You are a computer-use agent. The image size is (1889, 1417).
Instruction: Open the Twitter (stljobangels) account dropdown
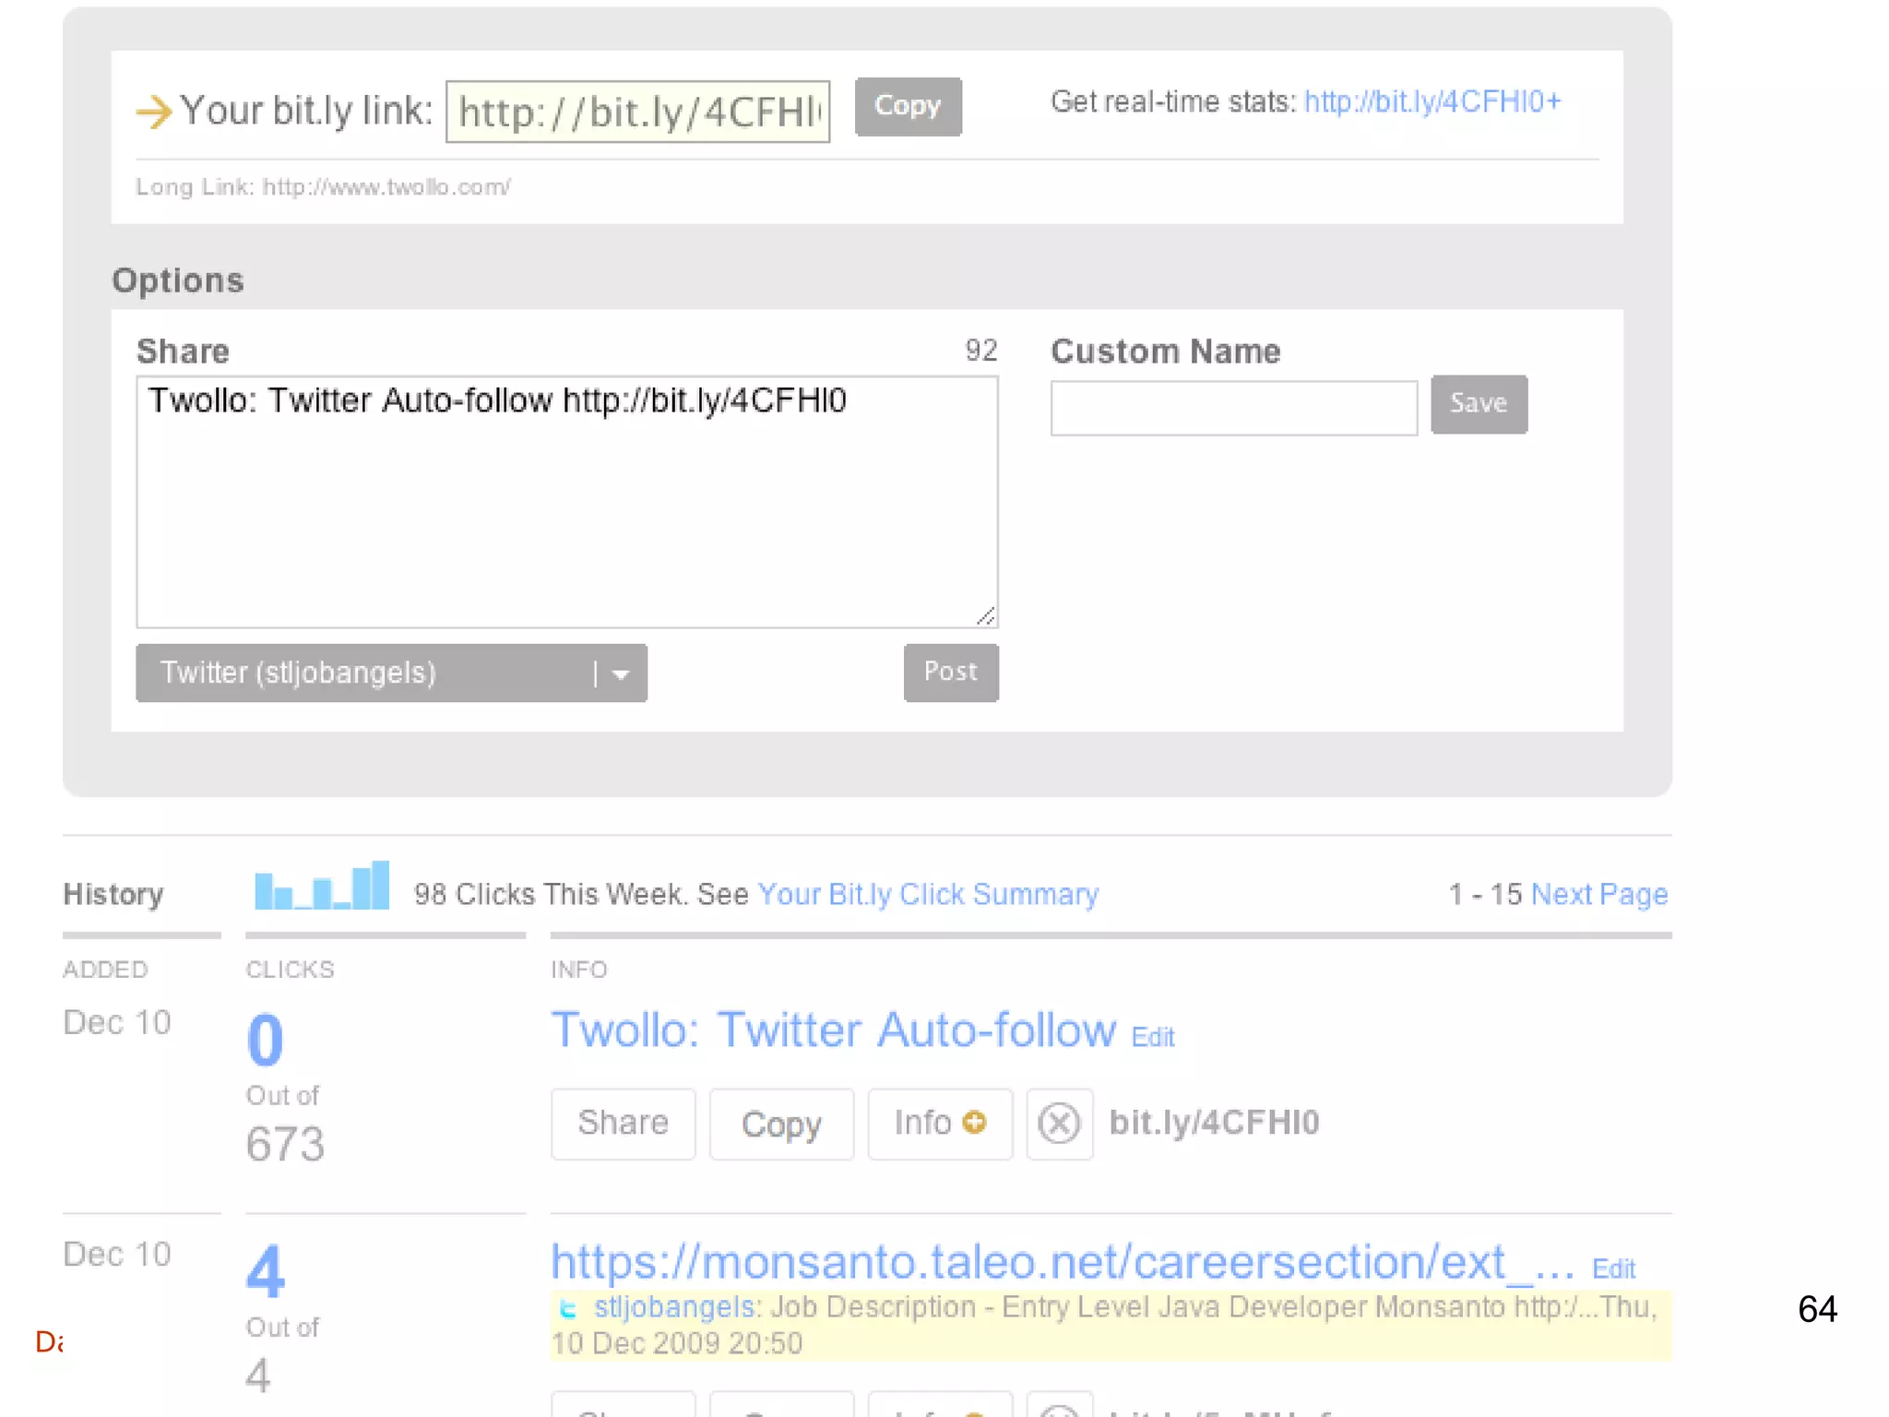[x=369, y=673]
